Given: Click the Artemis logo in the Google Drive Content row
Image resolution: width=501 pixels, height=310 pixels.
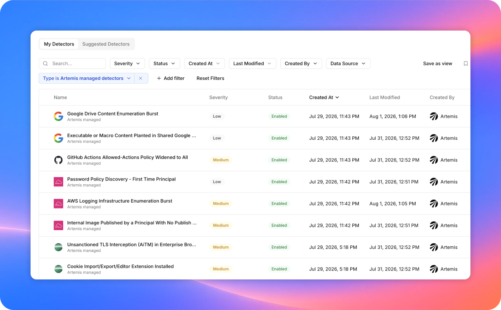Looking at the screenshot, I should 433,116.
